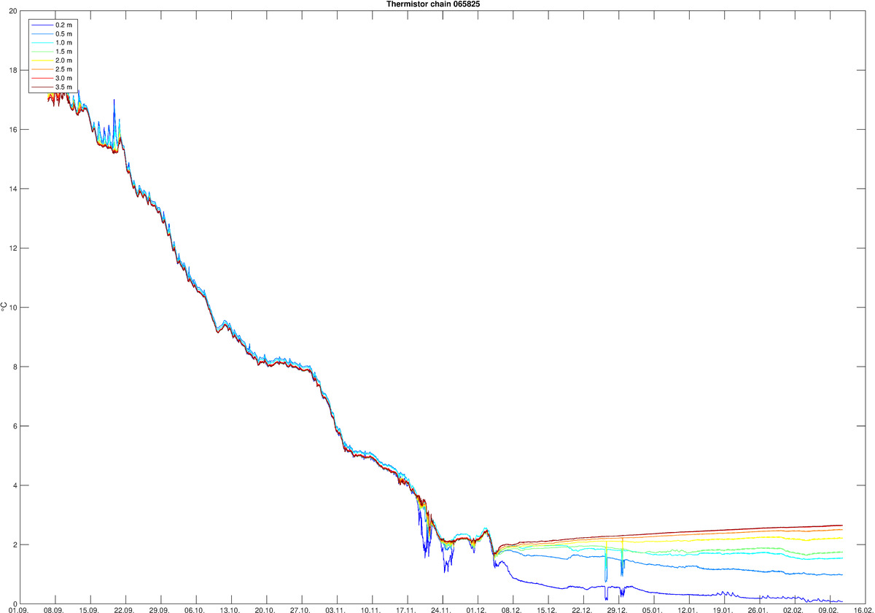Click the x-axis date label 05.01.

pos(653,609)
